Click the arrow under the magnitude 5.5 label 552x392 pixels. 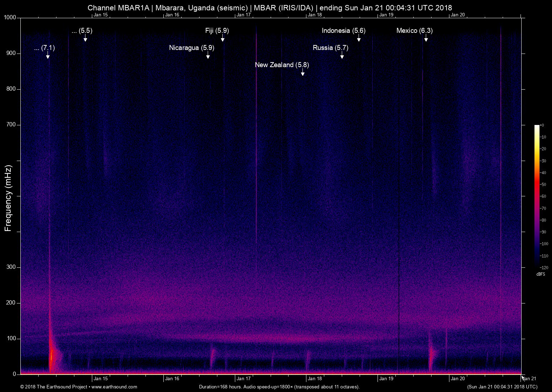[85, 38]
